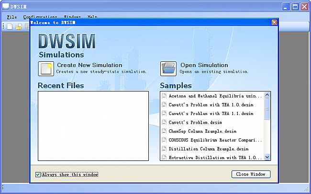Select Extractive Distillation with TEA 1.0 sample
The height and width of the screenshot is (194, 311).
tap(215, 158)
